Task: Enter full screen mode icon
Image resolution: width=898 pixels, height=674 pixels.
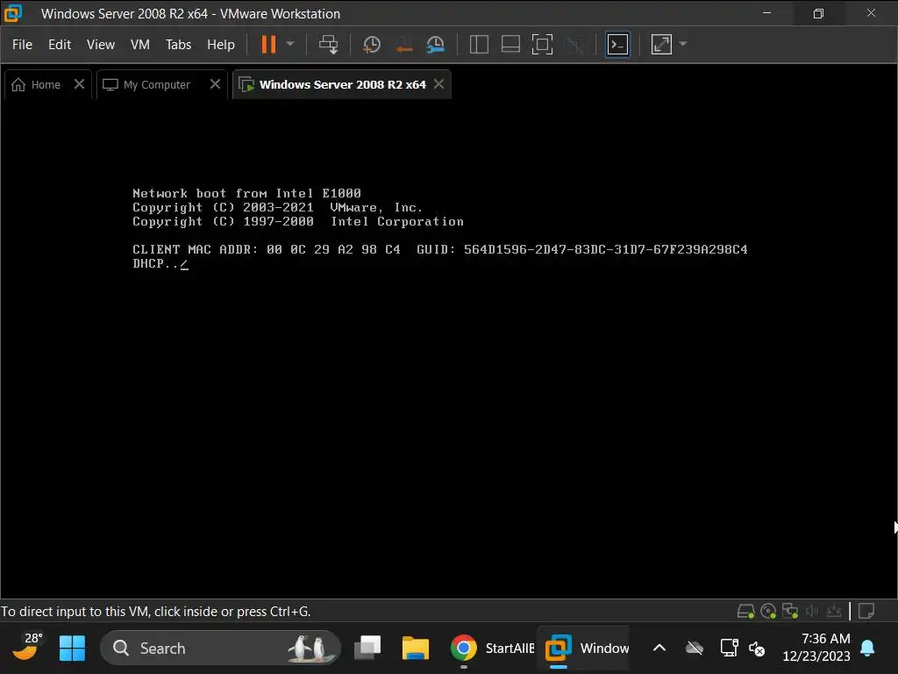Action: point(542,44)
